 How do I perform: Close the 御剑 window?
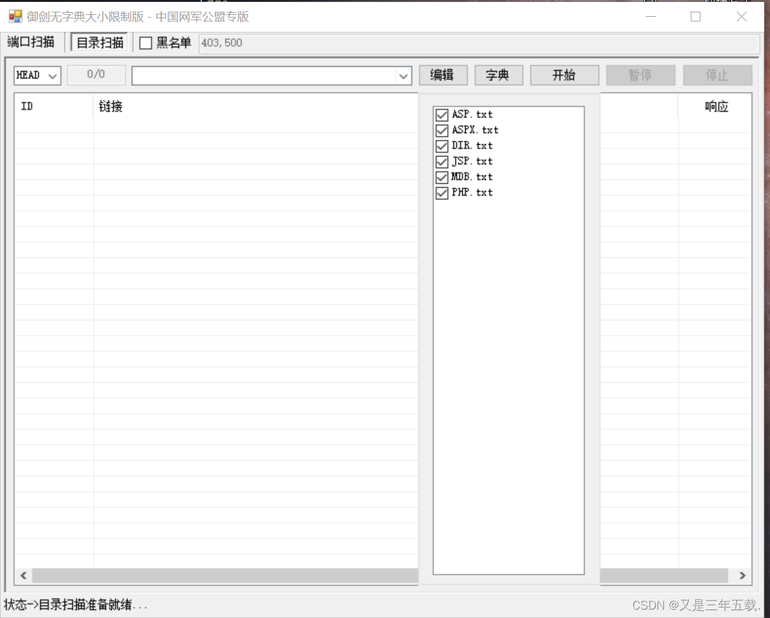[741, 17]
